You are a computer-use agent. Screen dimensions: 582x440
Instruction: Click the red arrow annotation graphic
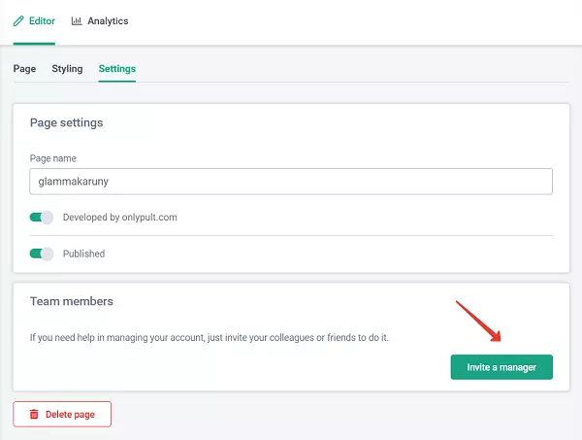(478, 322)
